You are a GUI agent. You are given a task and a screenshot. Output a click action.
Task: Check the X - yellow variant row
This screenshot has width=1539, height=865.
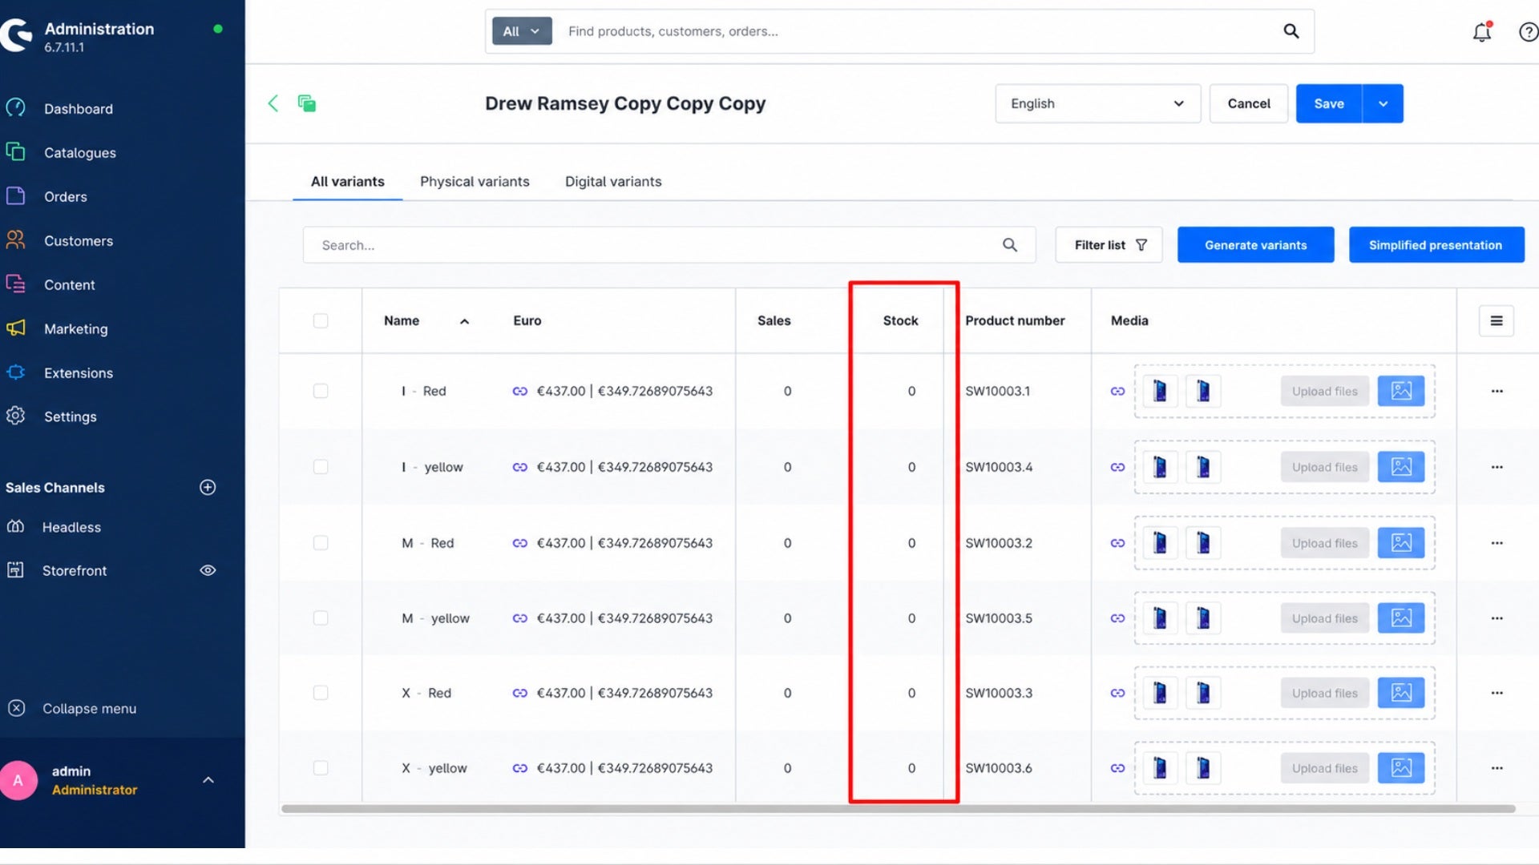coord(321,767)
